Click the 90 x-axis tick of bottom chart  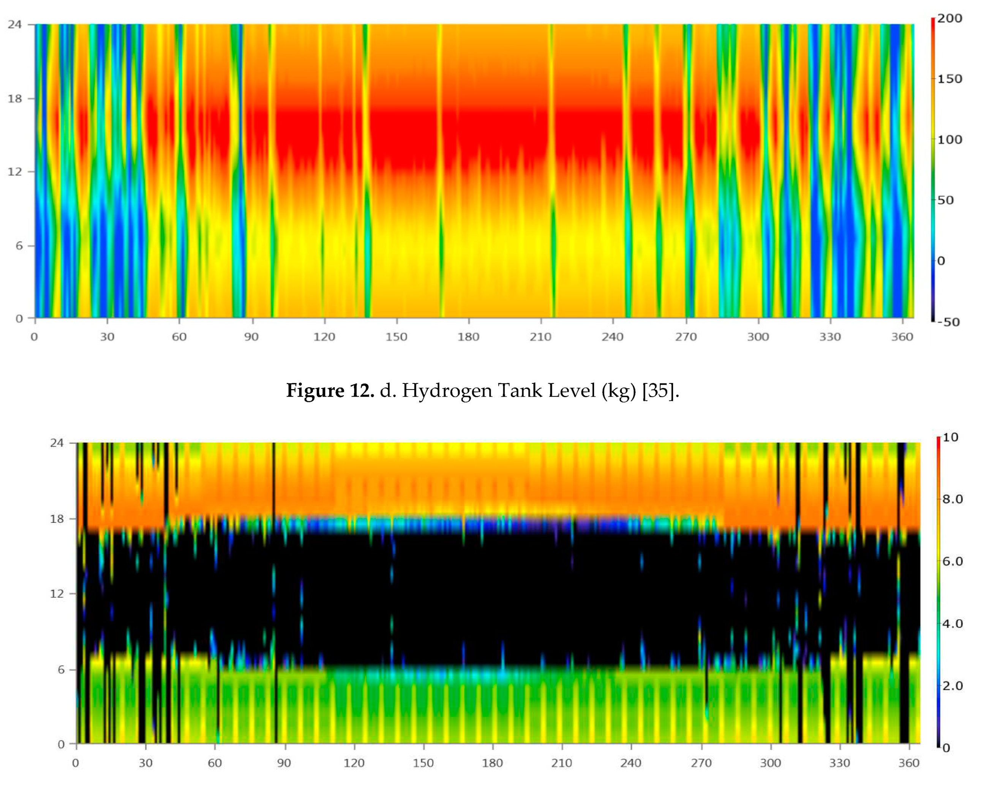click(284, 763)
